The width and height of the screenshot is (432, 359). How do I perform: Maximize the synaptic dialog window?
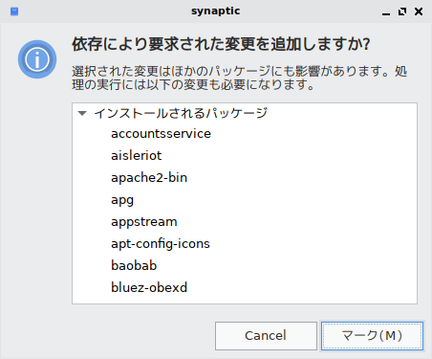click(x=402, y=11)
